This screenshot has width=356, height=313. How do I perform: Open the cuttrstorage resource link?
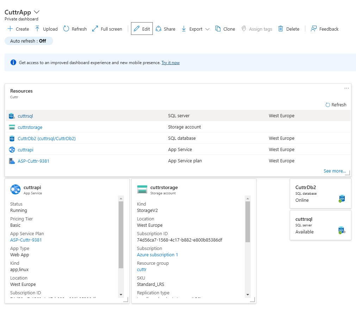point(30,127)
